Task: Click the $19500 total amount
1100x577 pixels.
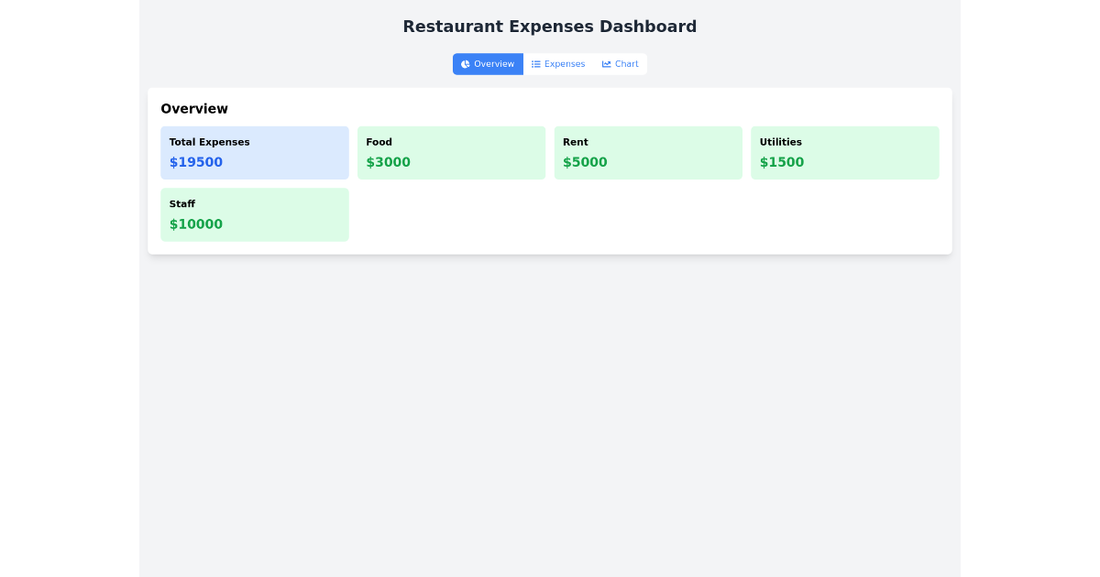Action: pos(195,162)
